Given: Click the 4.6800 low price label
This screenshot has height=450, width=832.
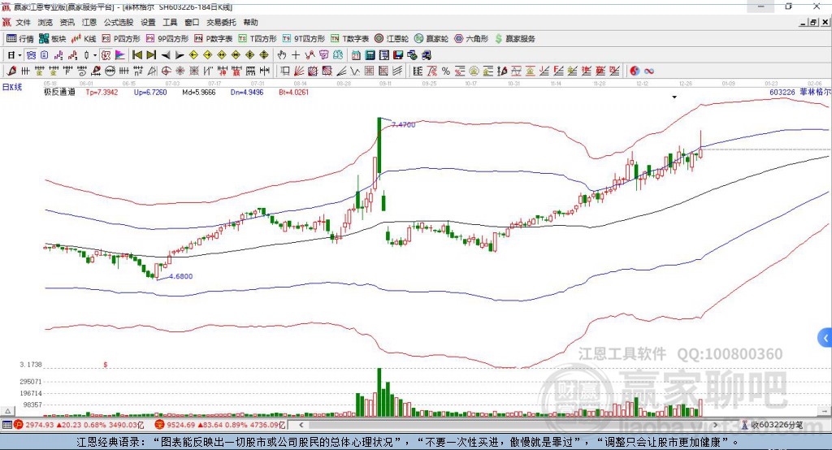Looking at the screenshot, I should click(x=181, y=276).
